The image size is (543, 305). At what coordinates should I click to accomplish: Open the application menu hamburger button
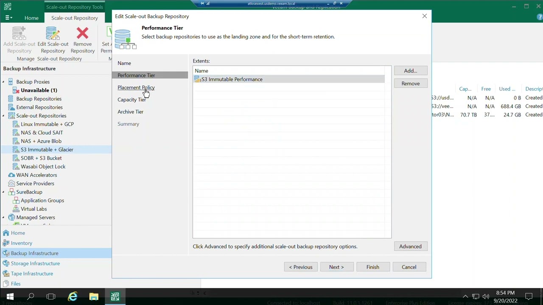coord(8,18)
